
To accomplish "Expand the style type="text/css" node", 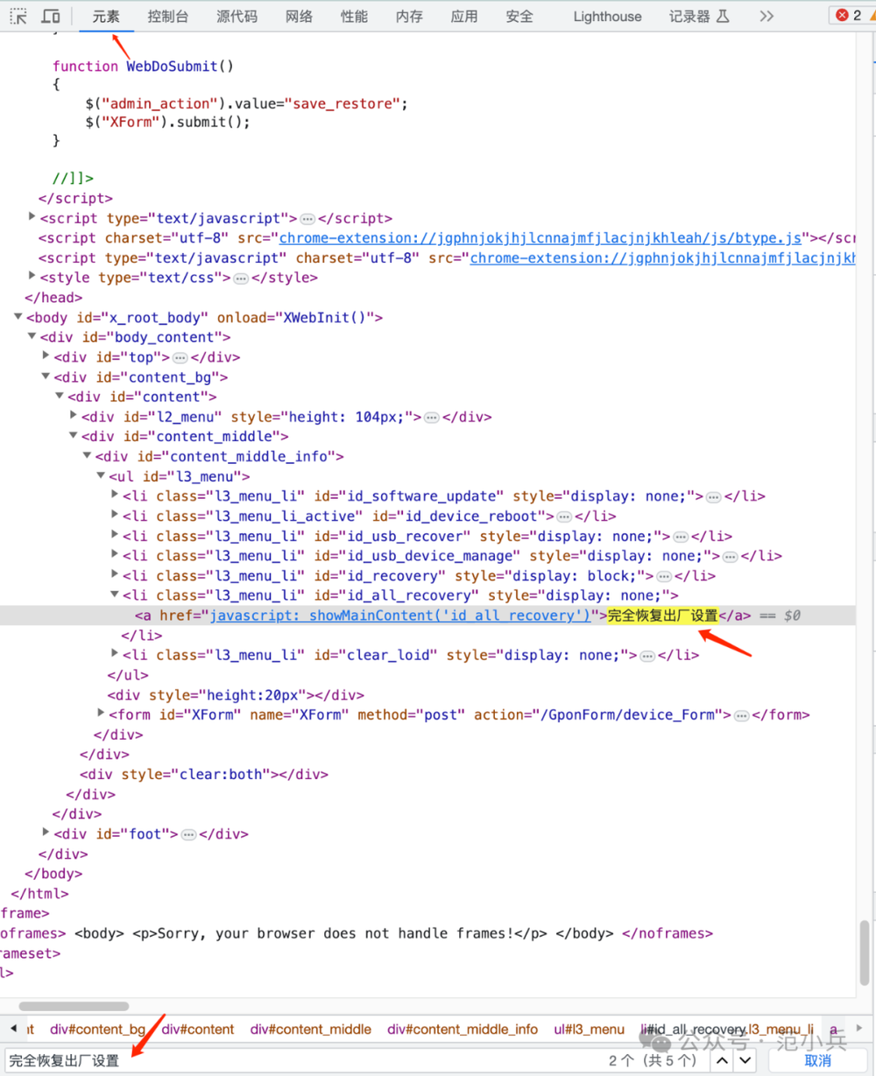I will [x=32, y=277].
